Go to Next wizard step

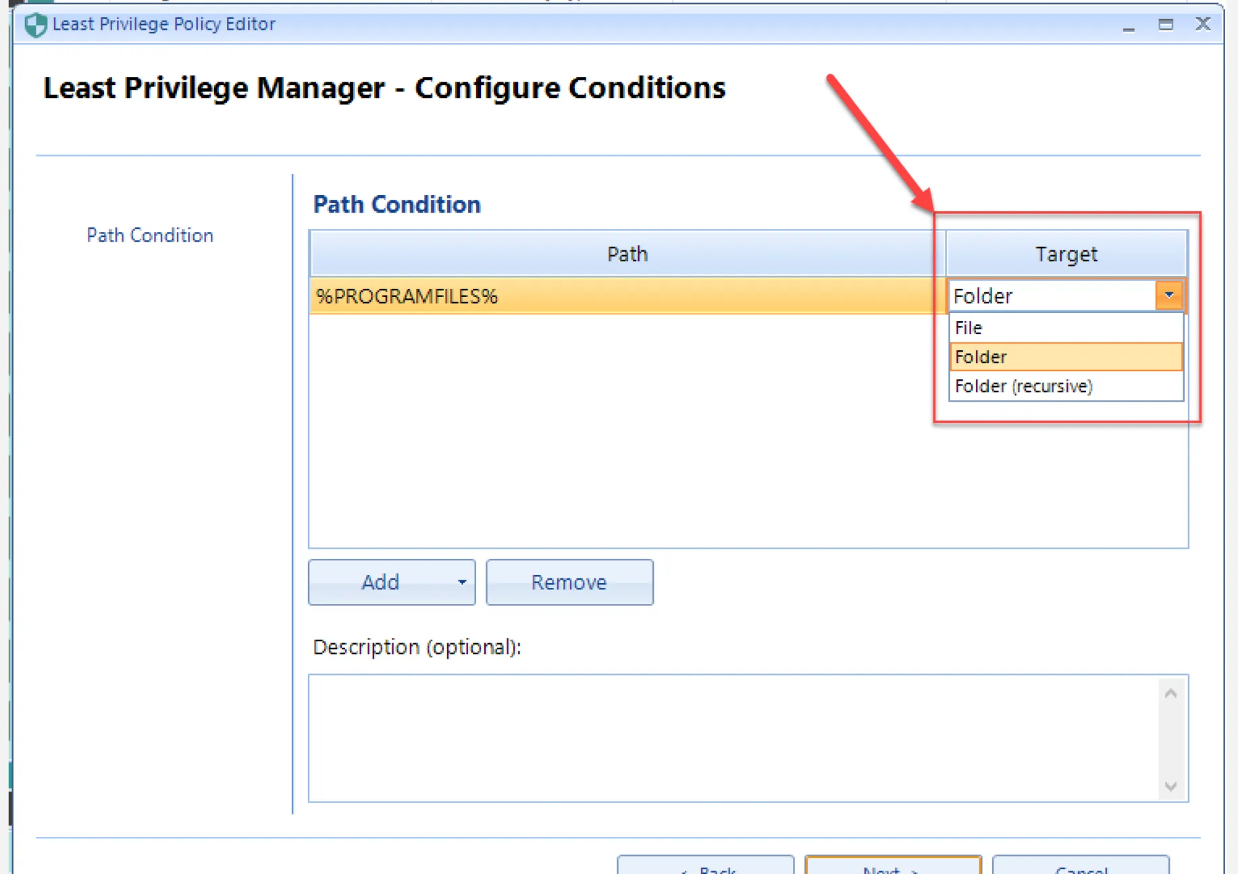pos(892,867)
